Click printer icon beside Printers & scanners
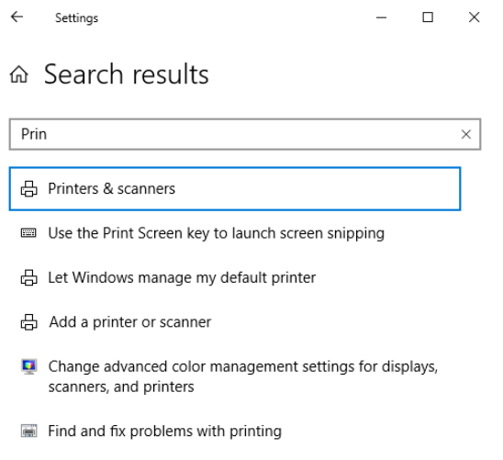503x460 pixels. (x=29, y=188)
